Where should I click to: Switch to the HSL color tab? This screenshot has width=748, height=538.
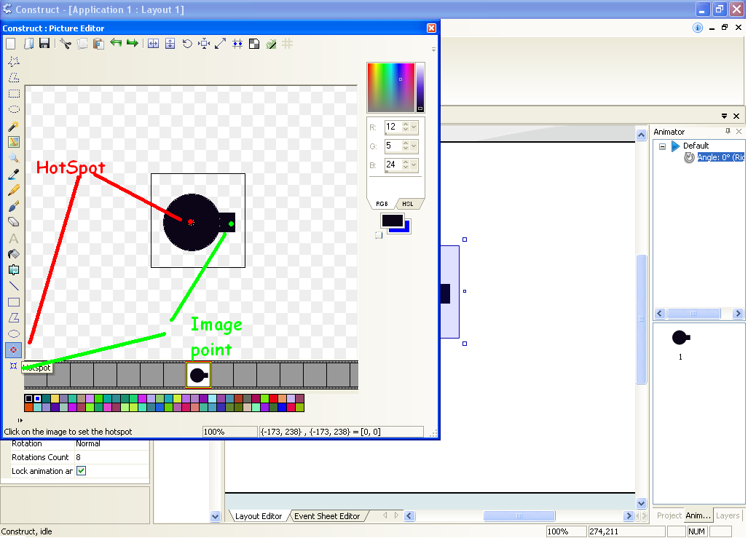click(407, 204)
